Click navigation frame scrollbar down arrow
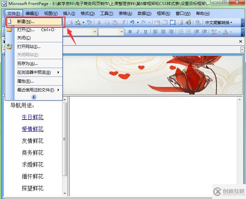The width and height of the screenshot is (246, 199). click(x=65, y=194)
